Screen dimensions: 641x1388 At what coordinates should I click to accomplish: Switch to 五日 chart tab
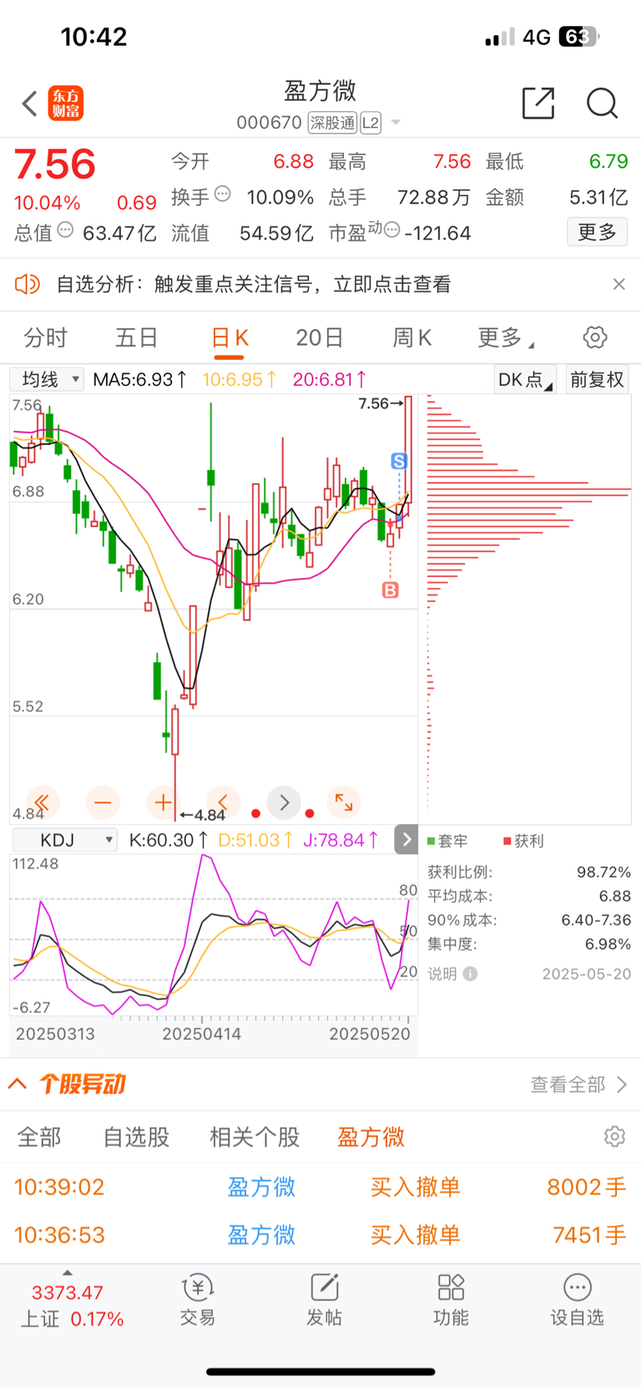pos(136,337)
